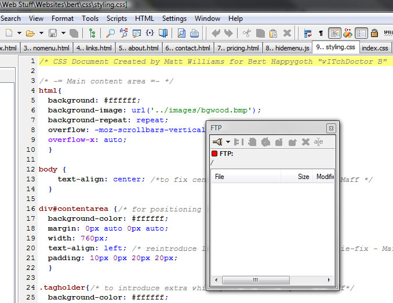
Task: Click the Find magnifying glass icon
Action: 110,34
